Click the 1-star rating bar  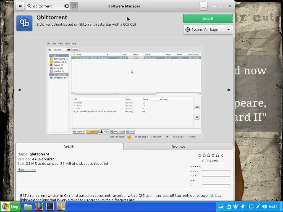(x=216, y=185)
